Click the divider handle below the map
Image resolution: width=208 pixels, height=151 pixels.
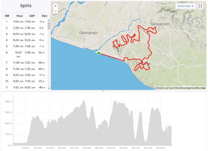pyautogui.click(x=103, y=91)
